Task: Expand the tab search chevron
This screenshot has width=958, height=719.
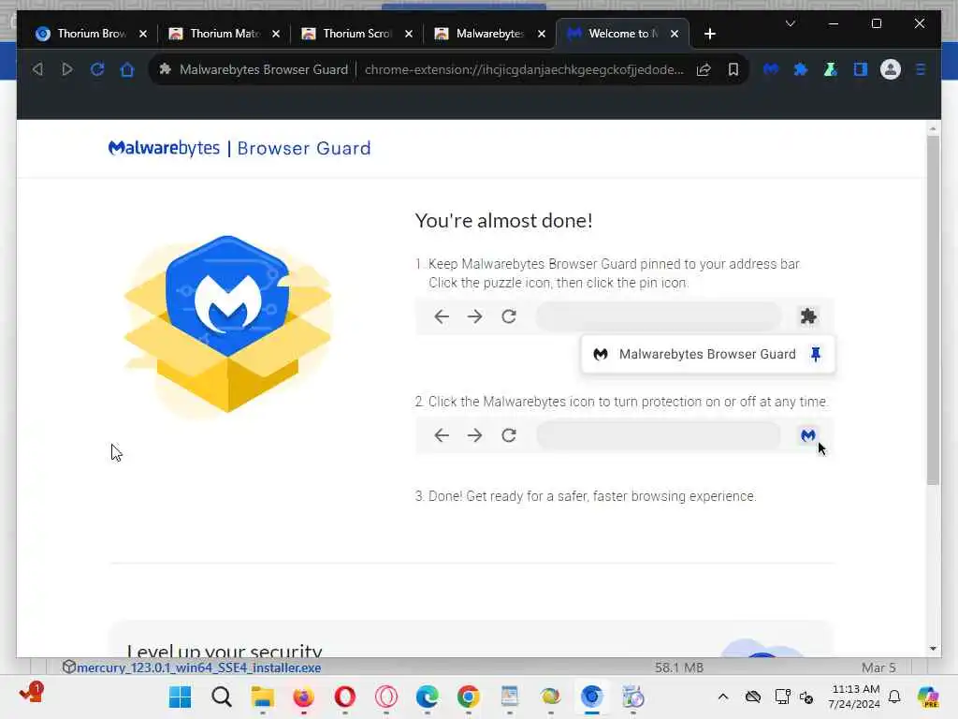Action: tap(790, 23)
